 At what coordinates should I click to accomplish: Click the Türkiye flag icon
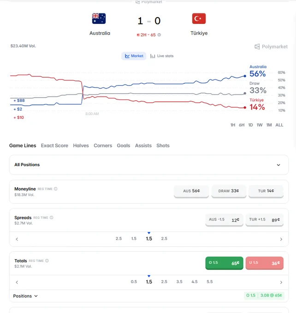(199, 18)
